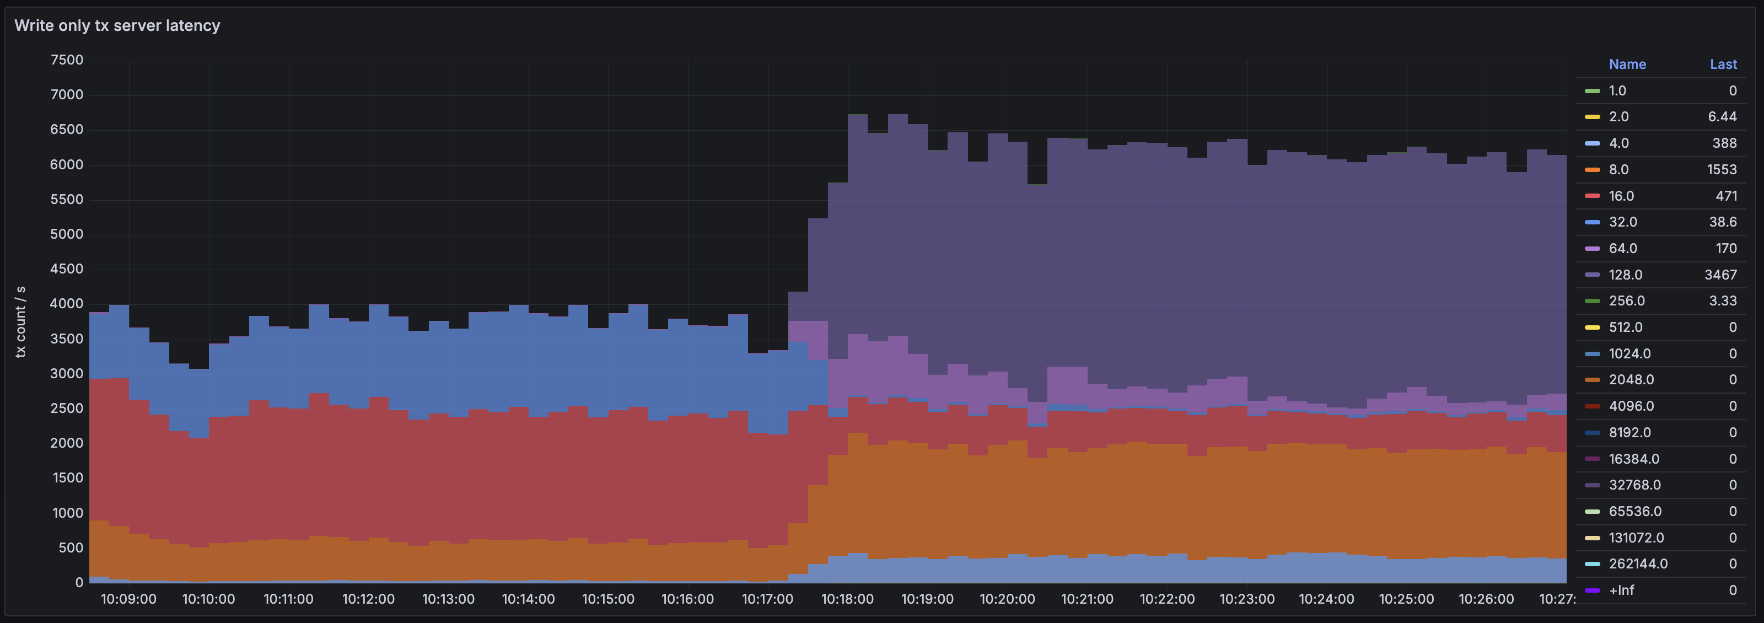Viewport: 1764px width, 623px height.
Task: Click the 10:13:00 time axis label
Action: [x=448, y=599]
